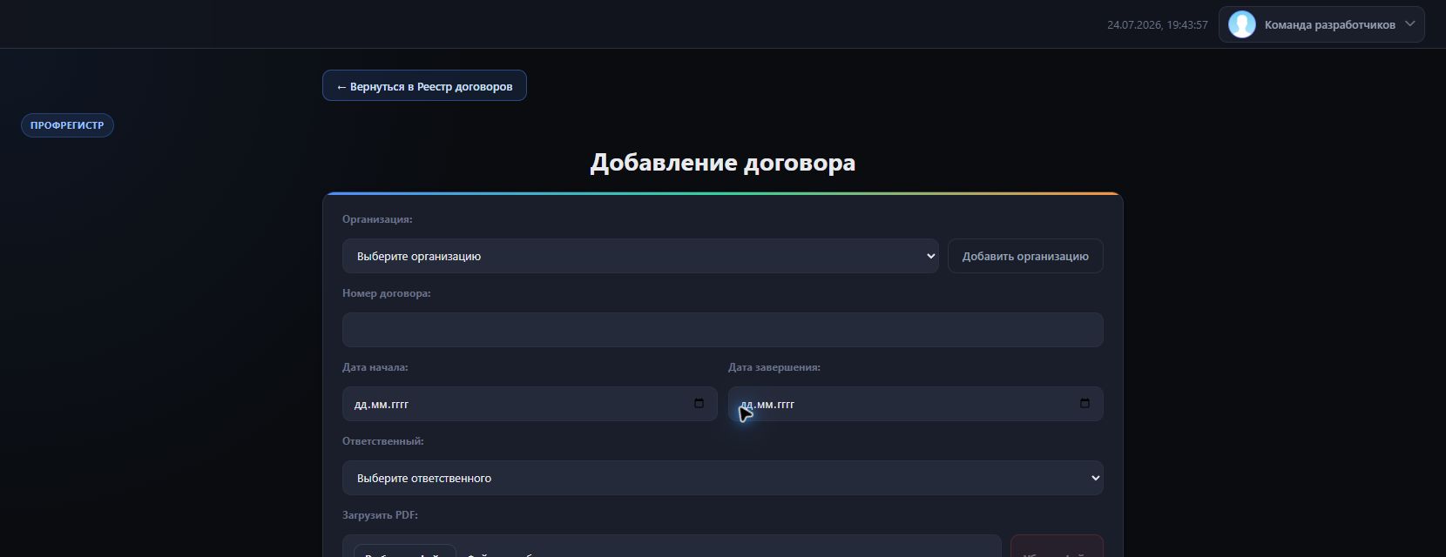Open the Выберите организацию dropdown

coord(640,256)
